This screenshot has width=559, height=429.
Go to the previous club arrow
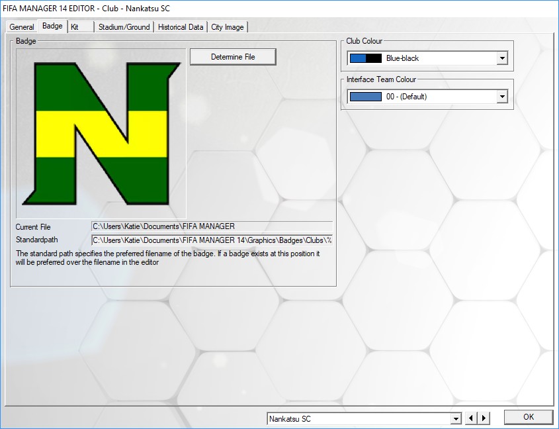[471, 418]
